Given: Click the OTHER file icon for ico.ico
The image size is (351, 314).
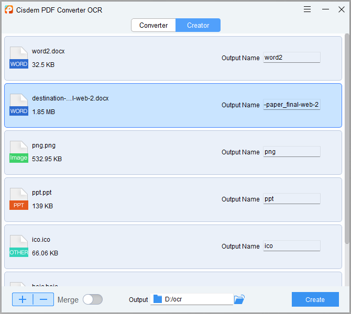Looking at the screenshot, I should 19,246.
